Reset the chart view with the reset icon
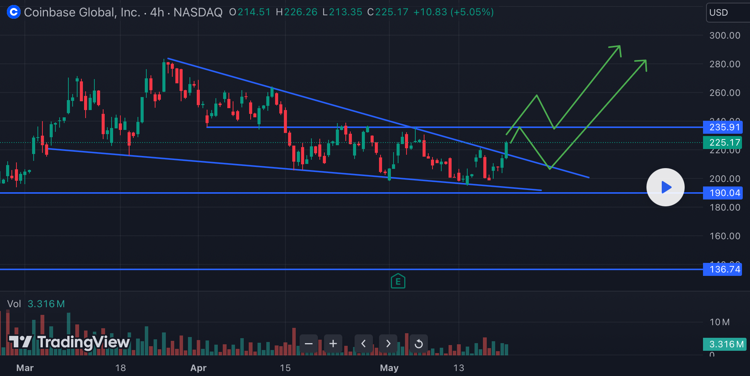Image resolution: width=750 pixels, height=376 pixels. [419, 344]
